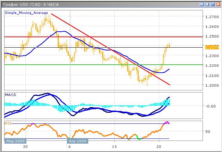The height and width of the screenshot is (152, 222).
Task: Click the 'Мар 2009' month label
Action: [x=15, y=141]
